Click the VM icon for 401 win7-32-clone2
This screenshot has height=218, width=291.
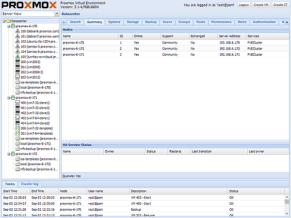[x=17, y=108]
